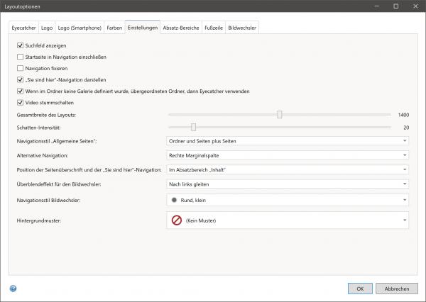Enable Startseite in Navigation einschließen
Image resolution: width=426 pixels, height=302 pixels.
click(20, 57)
